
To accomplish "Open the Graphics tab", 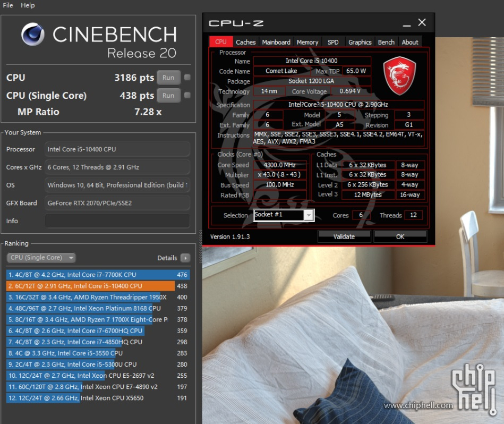I will [360, 41].
